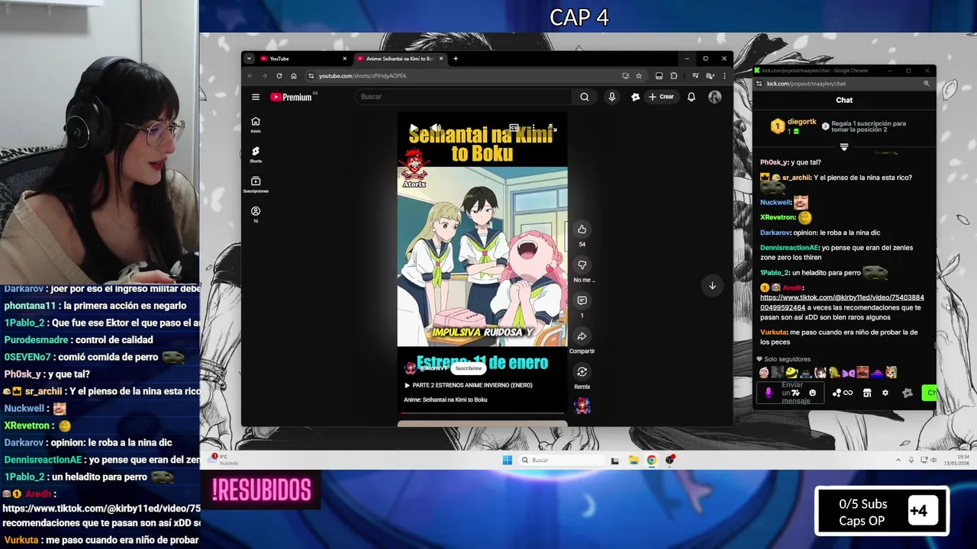Open PARTE 2 ESTRENOS ANIME INVIERNO link
Image resolution: width=977 pixels, height=549 pixels.
click(x=468, y=385)
